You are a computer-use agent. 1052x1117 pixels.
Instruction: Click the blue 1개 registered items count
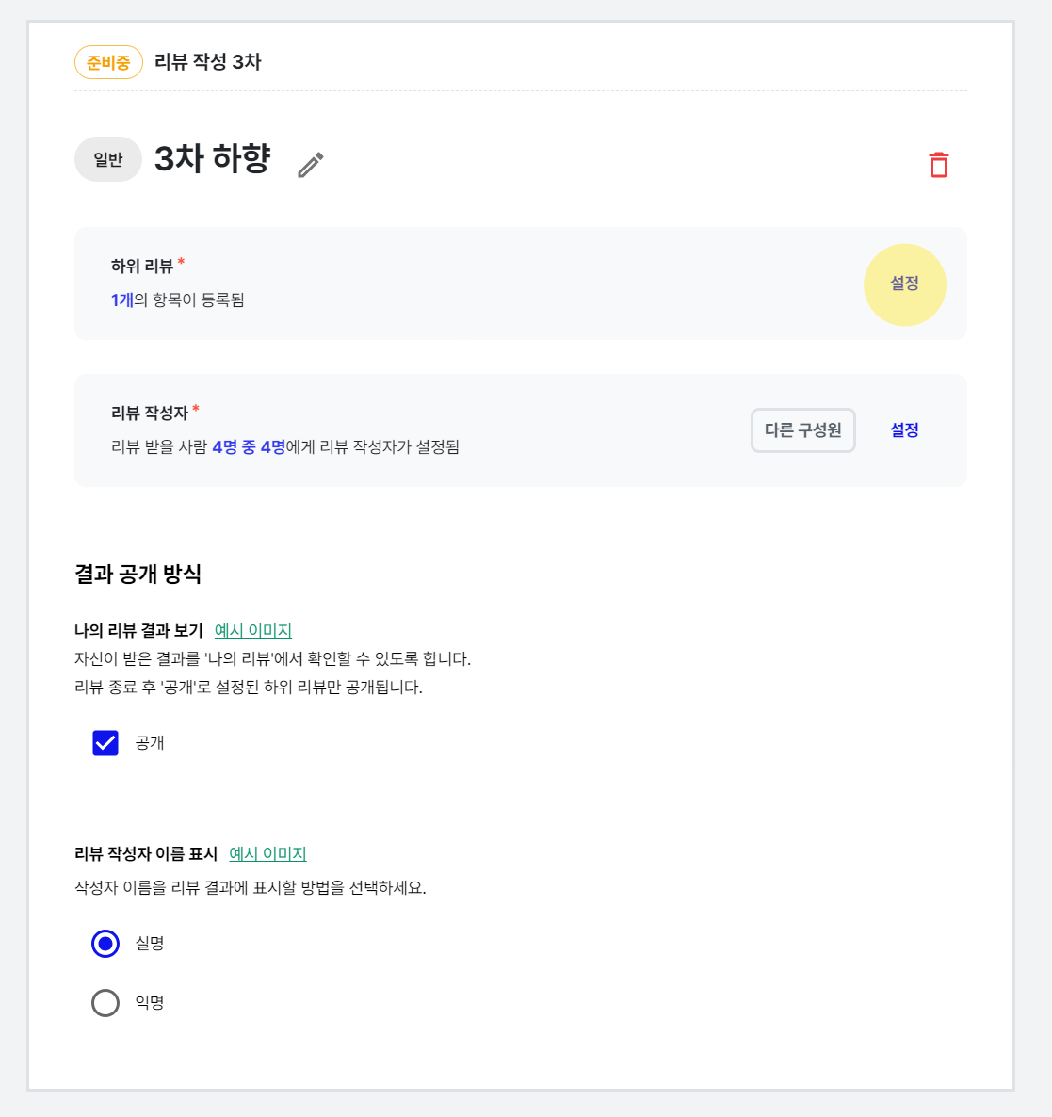pos(121,299)
